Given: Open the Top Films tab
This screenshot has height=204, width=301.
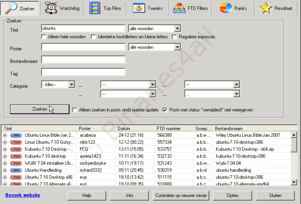Looking at the screenshot, I should coord(105,8).
